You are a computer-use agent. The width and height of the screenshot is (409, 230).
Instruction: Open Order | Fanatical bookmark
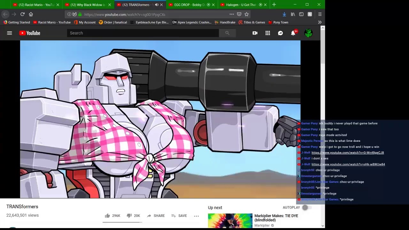click(x=113, y=22)
